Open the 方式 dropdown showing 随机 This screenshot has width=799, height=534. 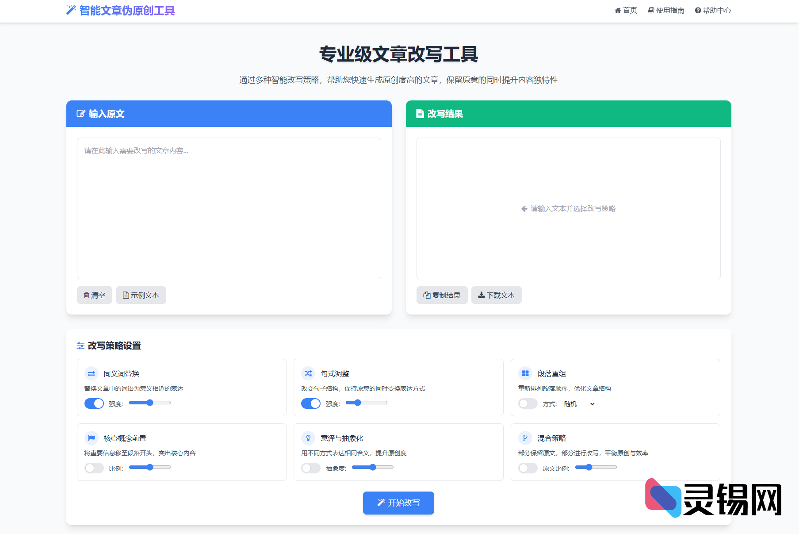point(579,404)
